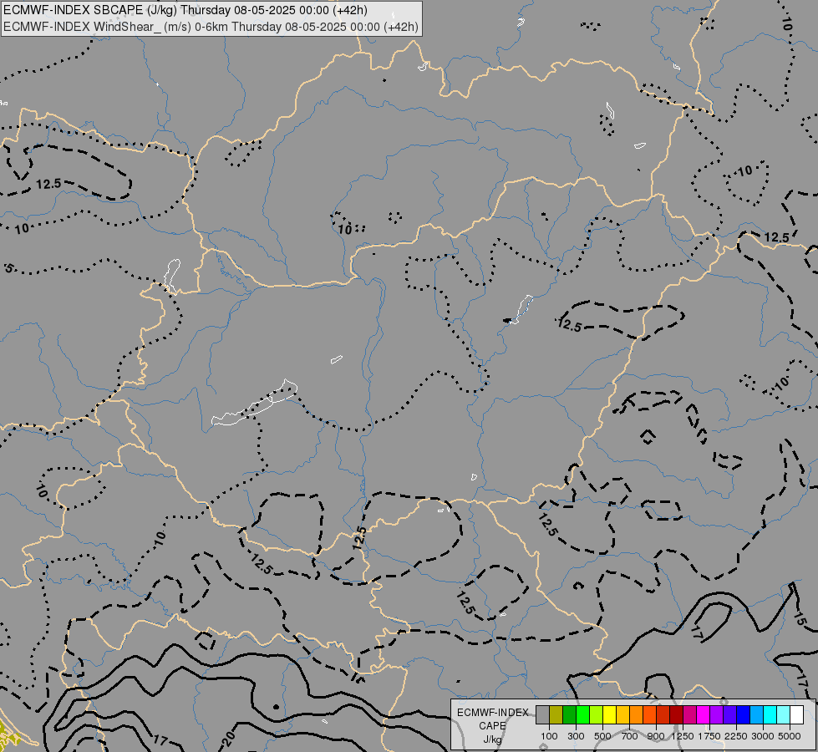This screenshot has height=752, width=818.
Task: Click the "2250" legend value
Action: (735, 736)
